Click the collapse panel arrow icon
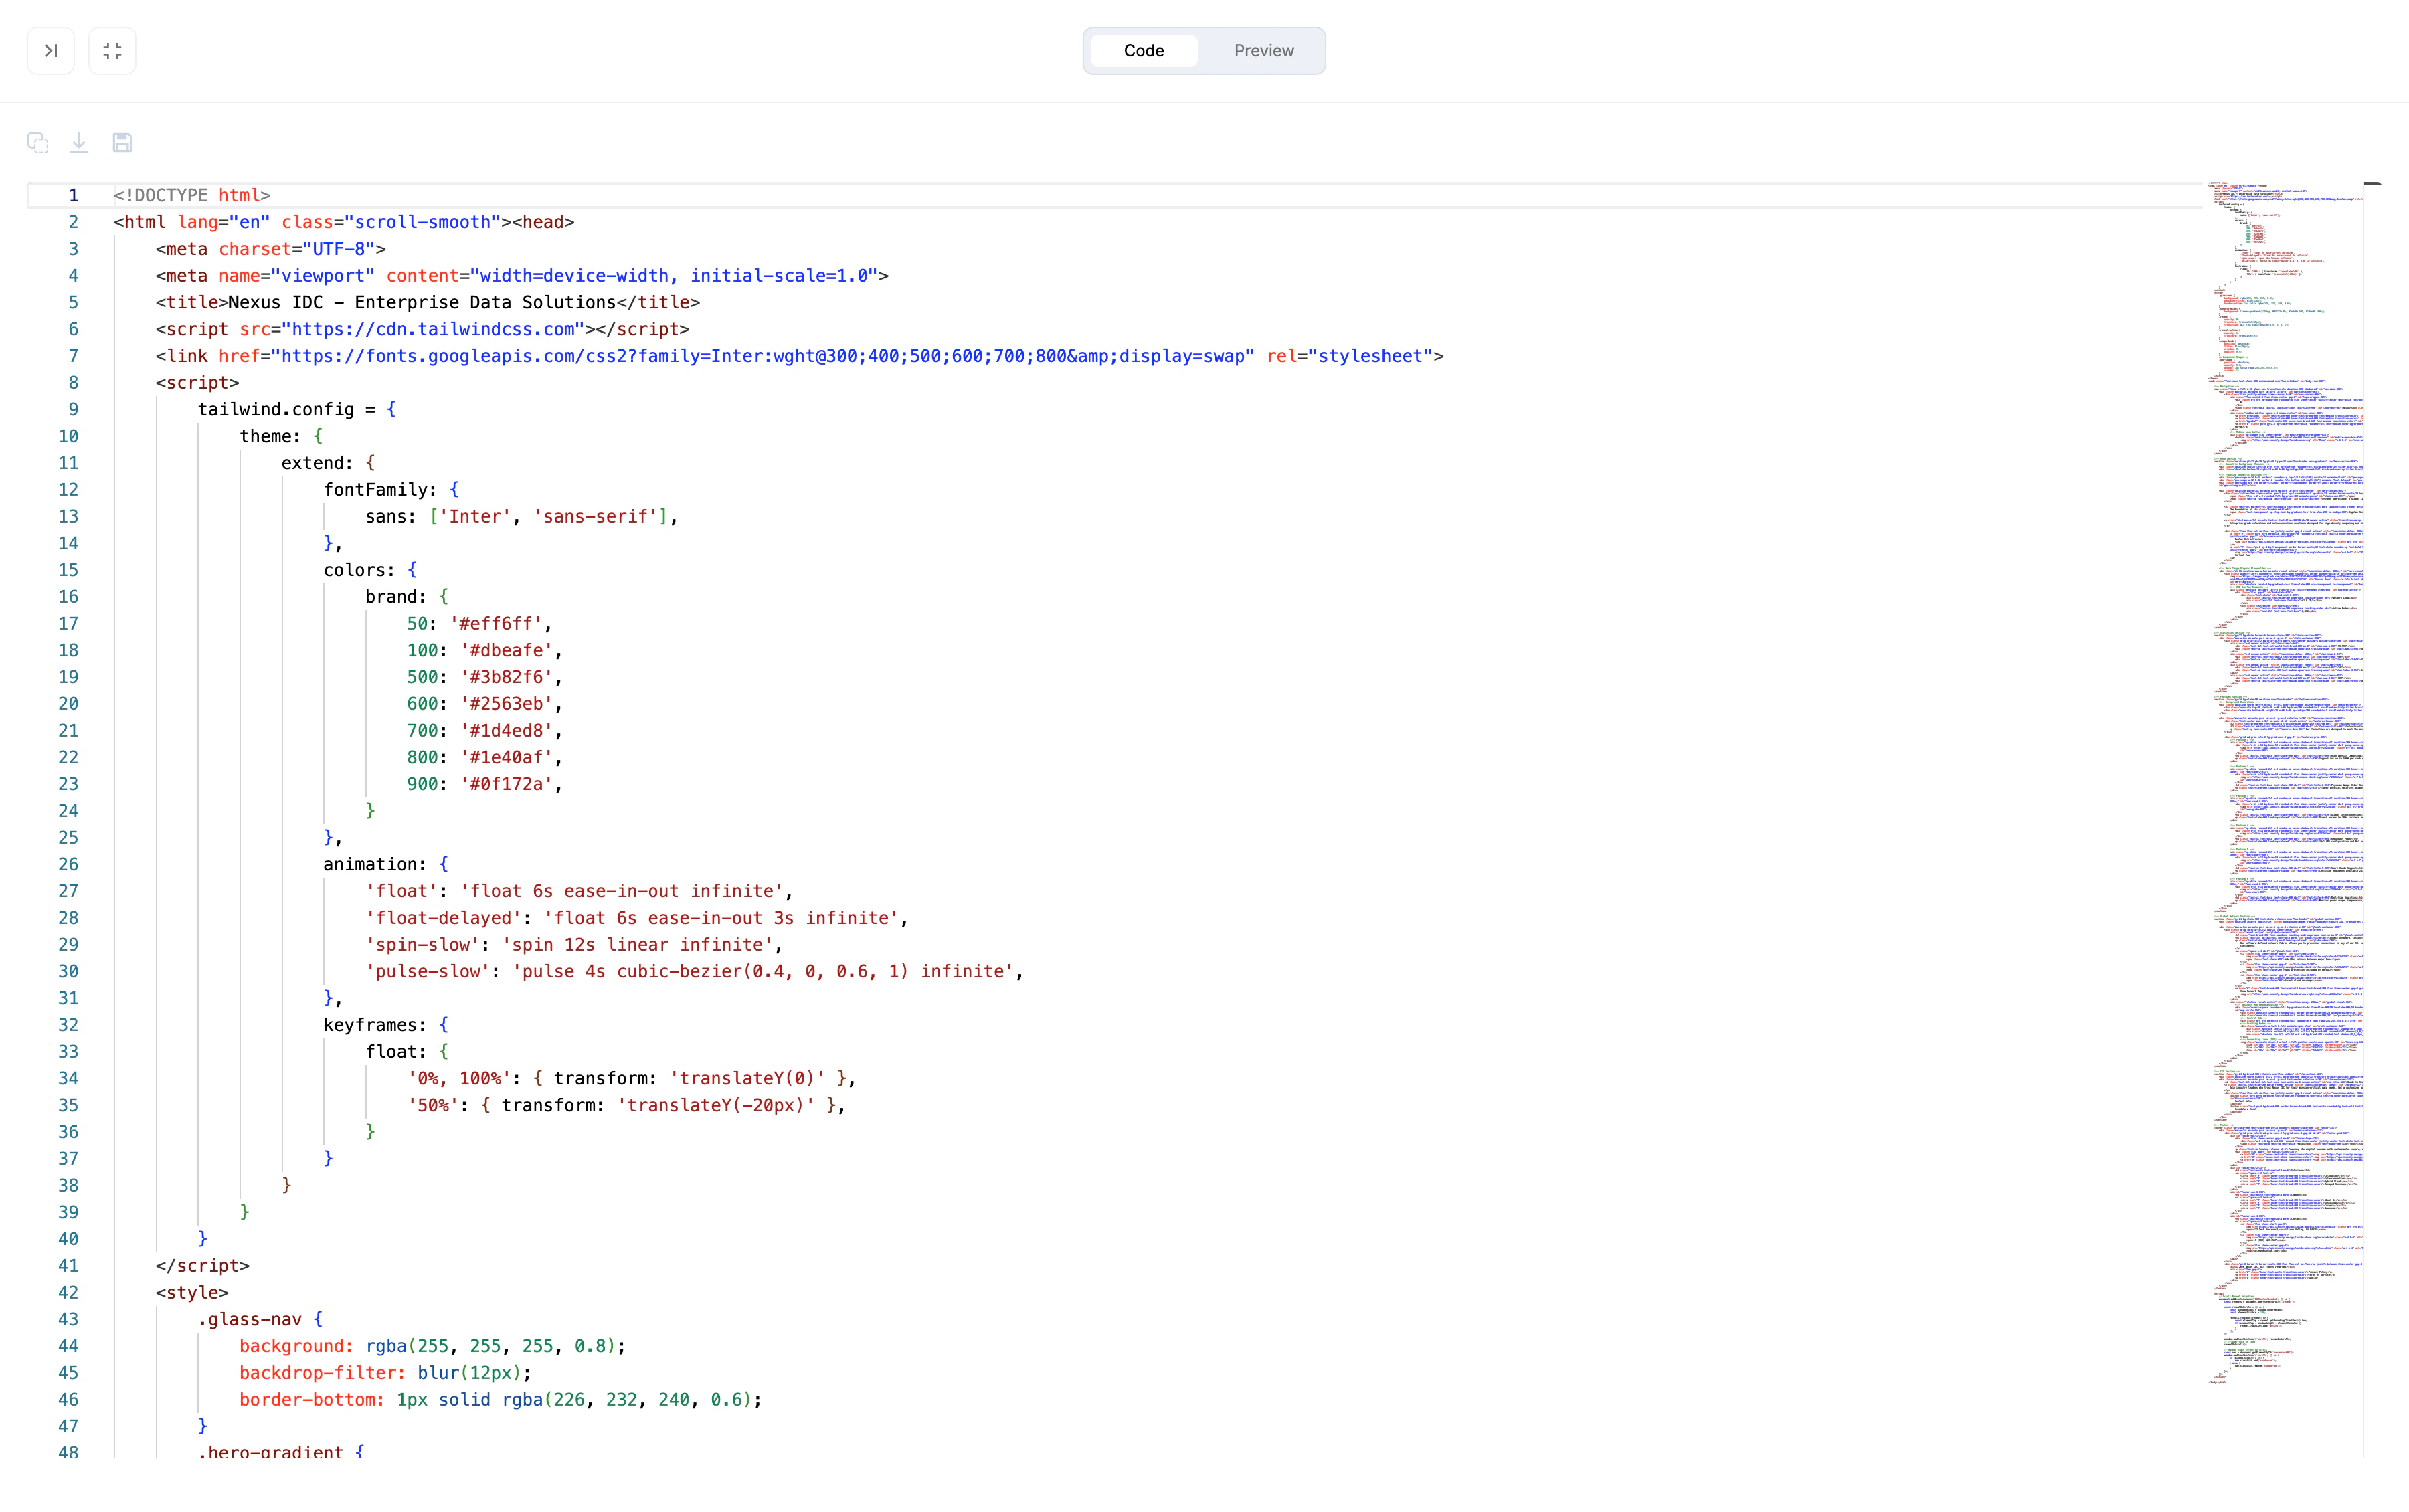 click(50, 51)
